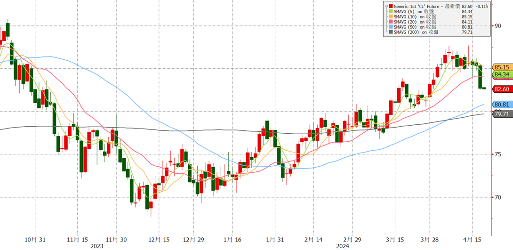The width and height of the screenshot is (513, 250).
Task: Click the orange SMAVG (10) legend swatch
Action: point(391,16)
